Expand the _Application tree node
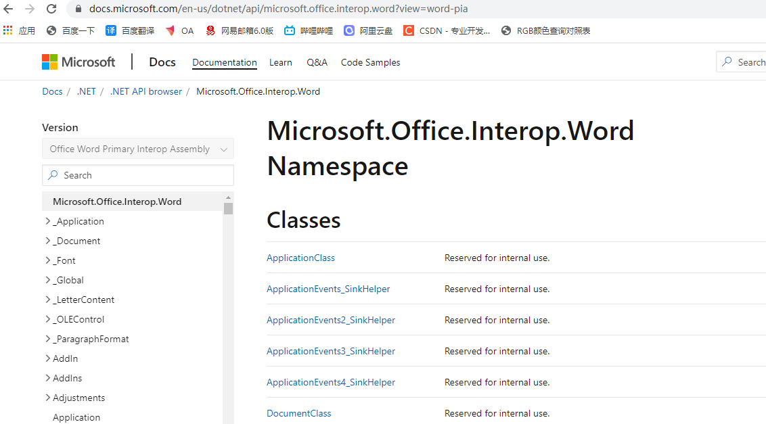 pos(48,221)
